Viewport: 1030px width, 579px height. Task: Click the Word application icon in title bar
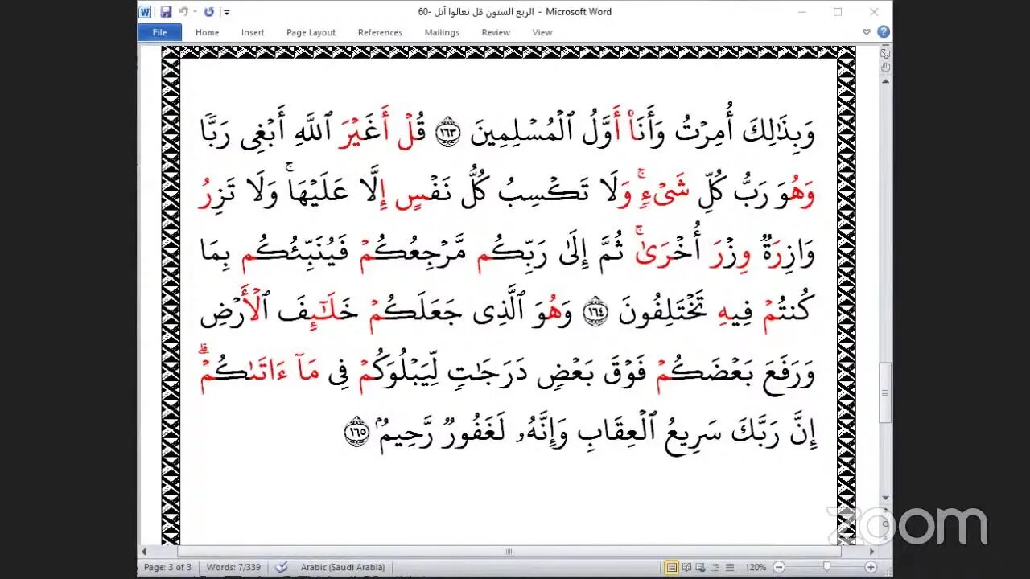click(145, 12)
